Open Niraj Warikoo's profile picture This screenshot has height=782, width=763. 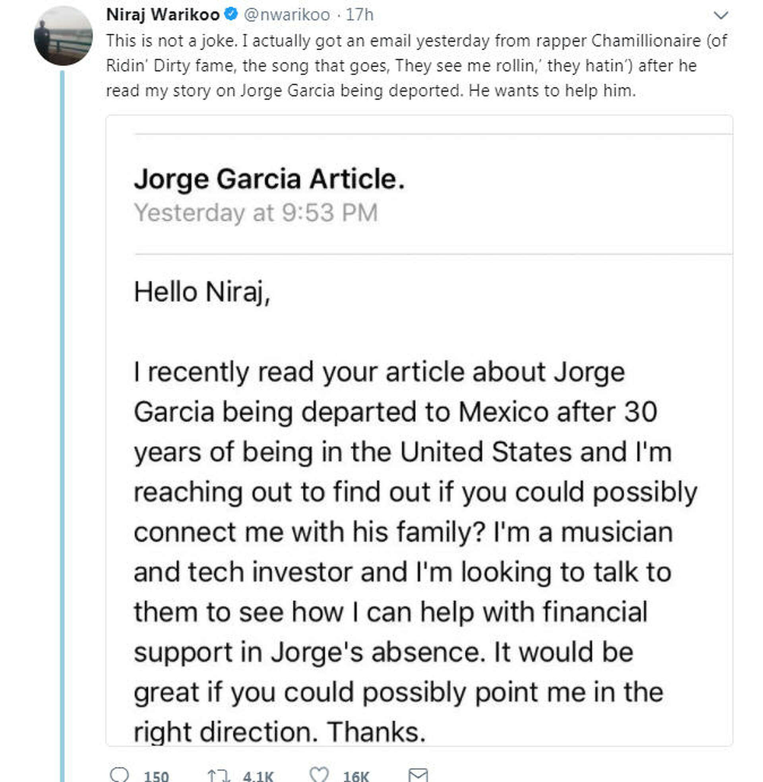tap(63, 36)
